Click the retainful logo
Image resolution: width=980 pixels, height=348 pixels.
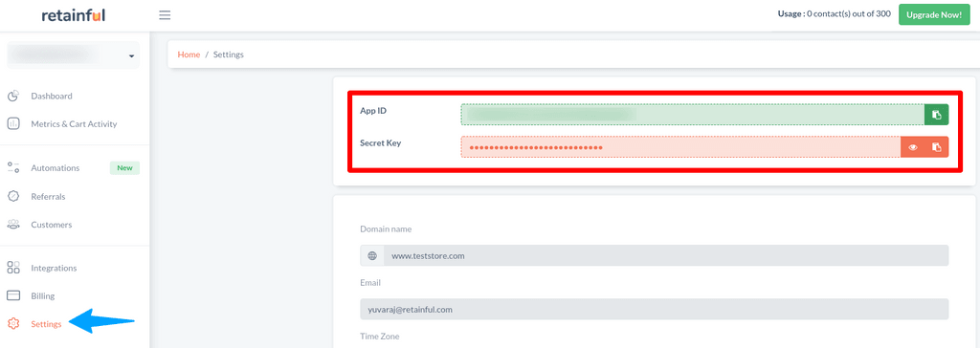(x=74, y=15)
